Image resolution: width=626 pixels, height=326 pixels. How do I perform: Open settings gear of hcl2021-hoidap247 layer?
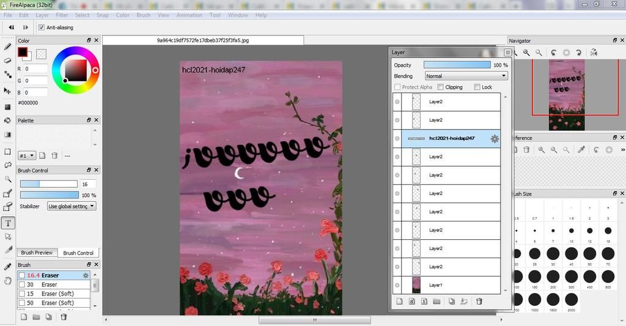click(494, 139)
